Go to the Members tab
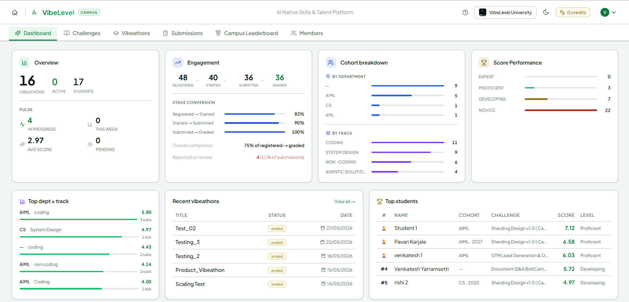The image size is (629, 302). point(307,33)
